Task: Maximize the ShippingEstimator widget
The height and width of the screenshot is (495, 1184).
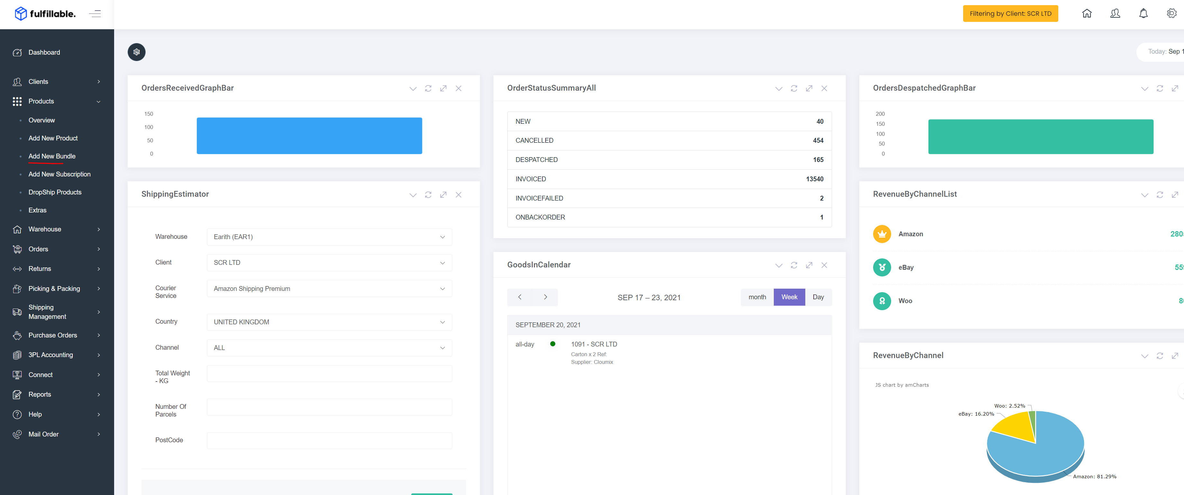Action: coord(443,195)
